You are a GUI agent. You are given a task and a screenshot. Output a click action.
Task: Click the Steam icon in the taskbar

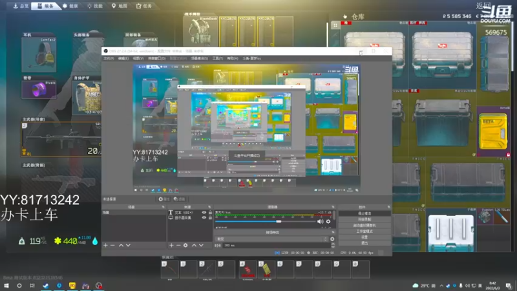tap(46, 286)
